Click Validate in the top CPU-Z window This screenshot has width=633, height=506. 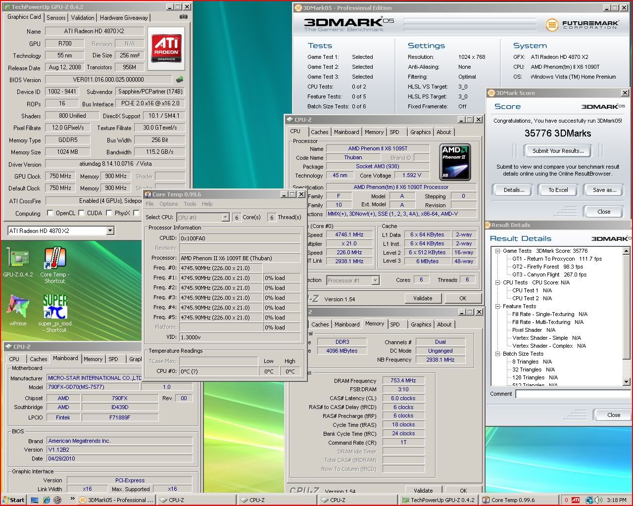pos(422,298)
